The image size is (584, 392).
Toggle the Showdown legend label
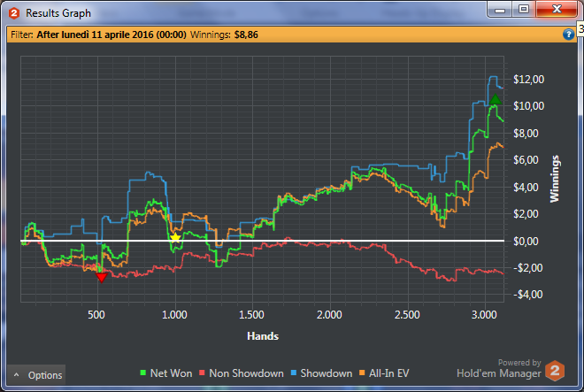coord(327,373)
